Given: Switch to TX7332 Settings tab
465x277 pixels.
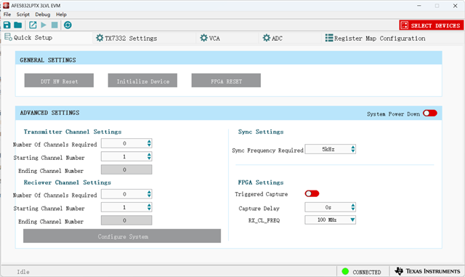Looking at the screenshot, I should pos(144,39).
